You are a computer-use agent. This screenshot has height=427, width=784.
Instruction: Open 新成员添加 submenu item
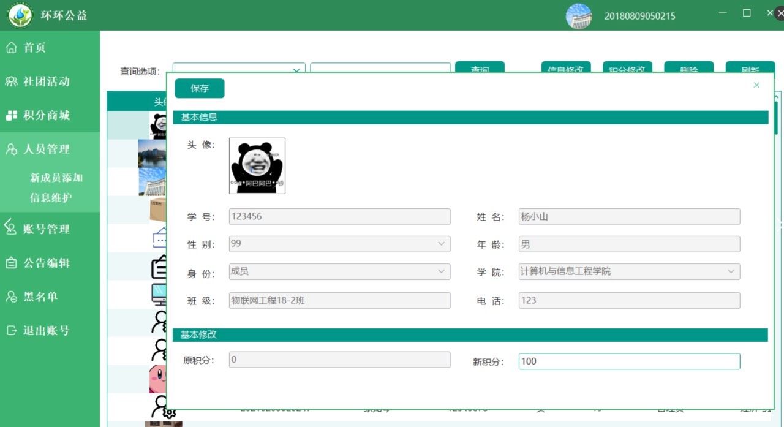[56, 178]
